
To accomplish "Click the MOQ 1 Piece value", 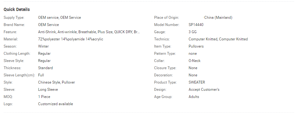I will [x=44, y=97].
